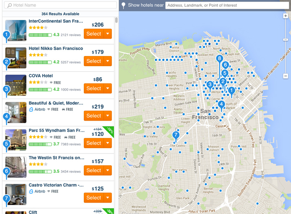The height and width of the screenshot is (214, 291).
Task: Select the Beautiful & Quiet Airbnb for $219
Action: pyautogui.click(x=94, y=116)
